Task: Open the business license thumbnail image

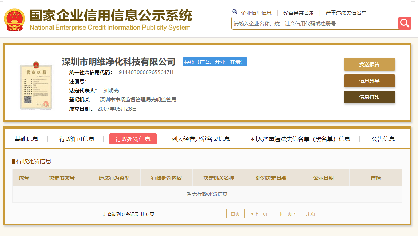Action: pos(36,85)
